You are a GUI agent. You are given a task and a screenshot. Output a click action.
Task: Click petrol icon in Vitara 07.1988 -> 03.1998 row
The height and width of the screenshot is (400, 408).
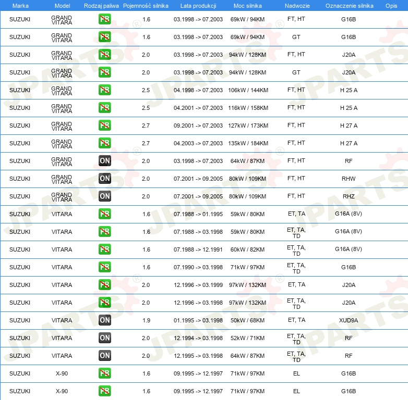click(x=104, y=231)
